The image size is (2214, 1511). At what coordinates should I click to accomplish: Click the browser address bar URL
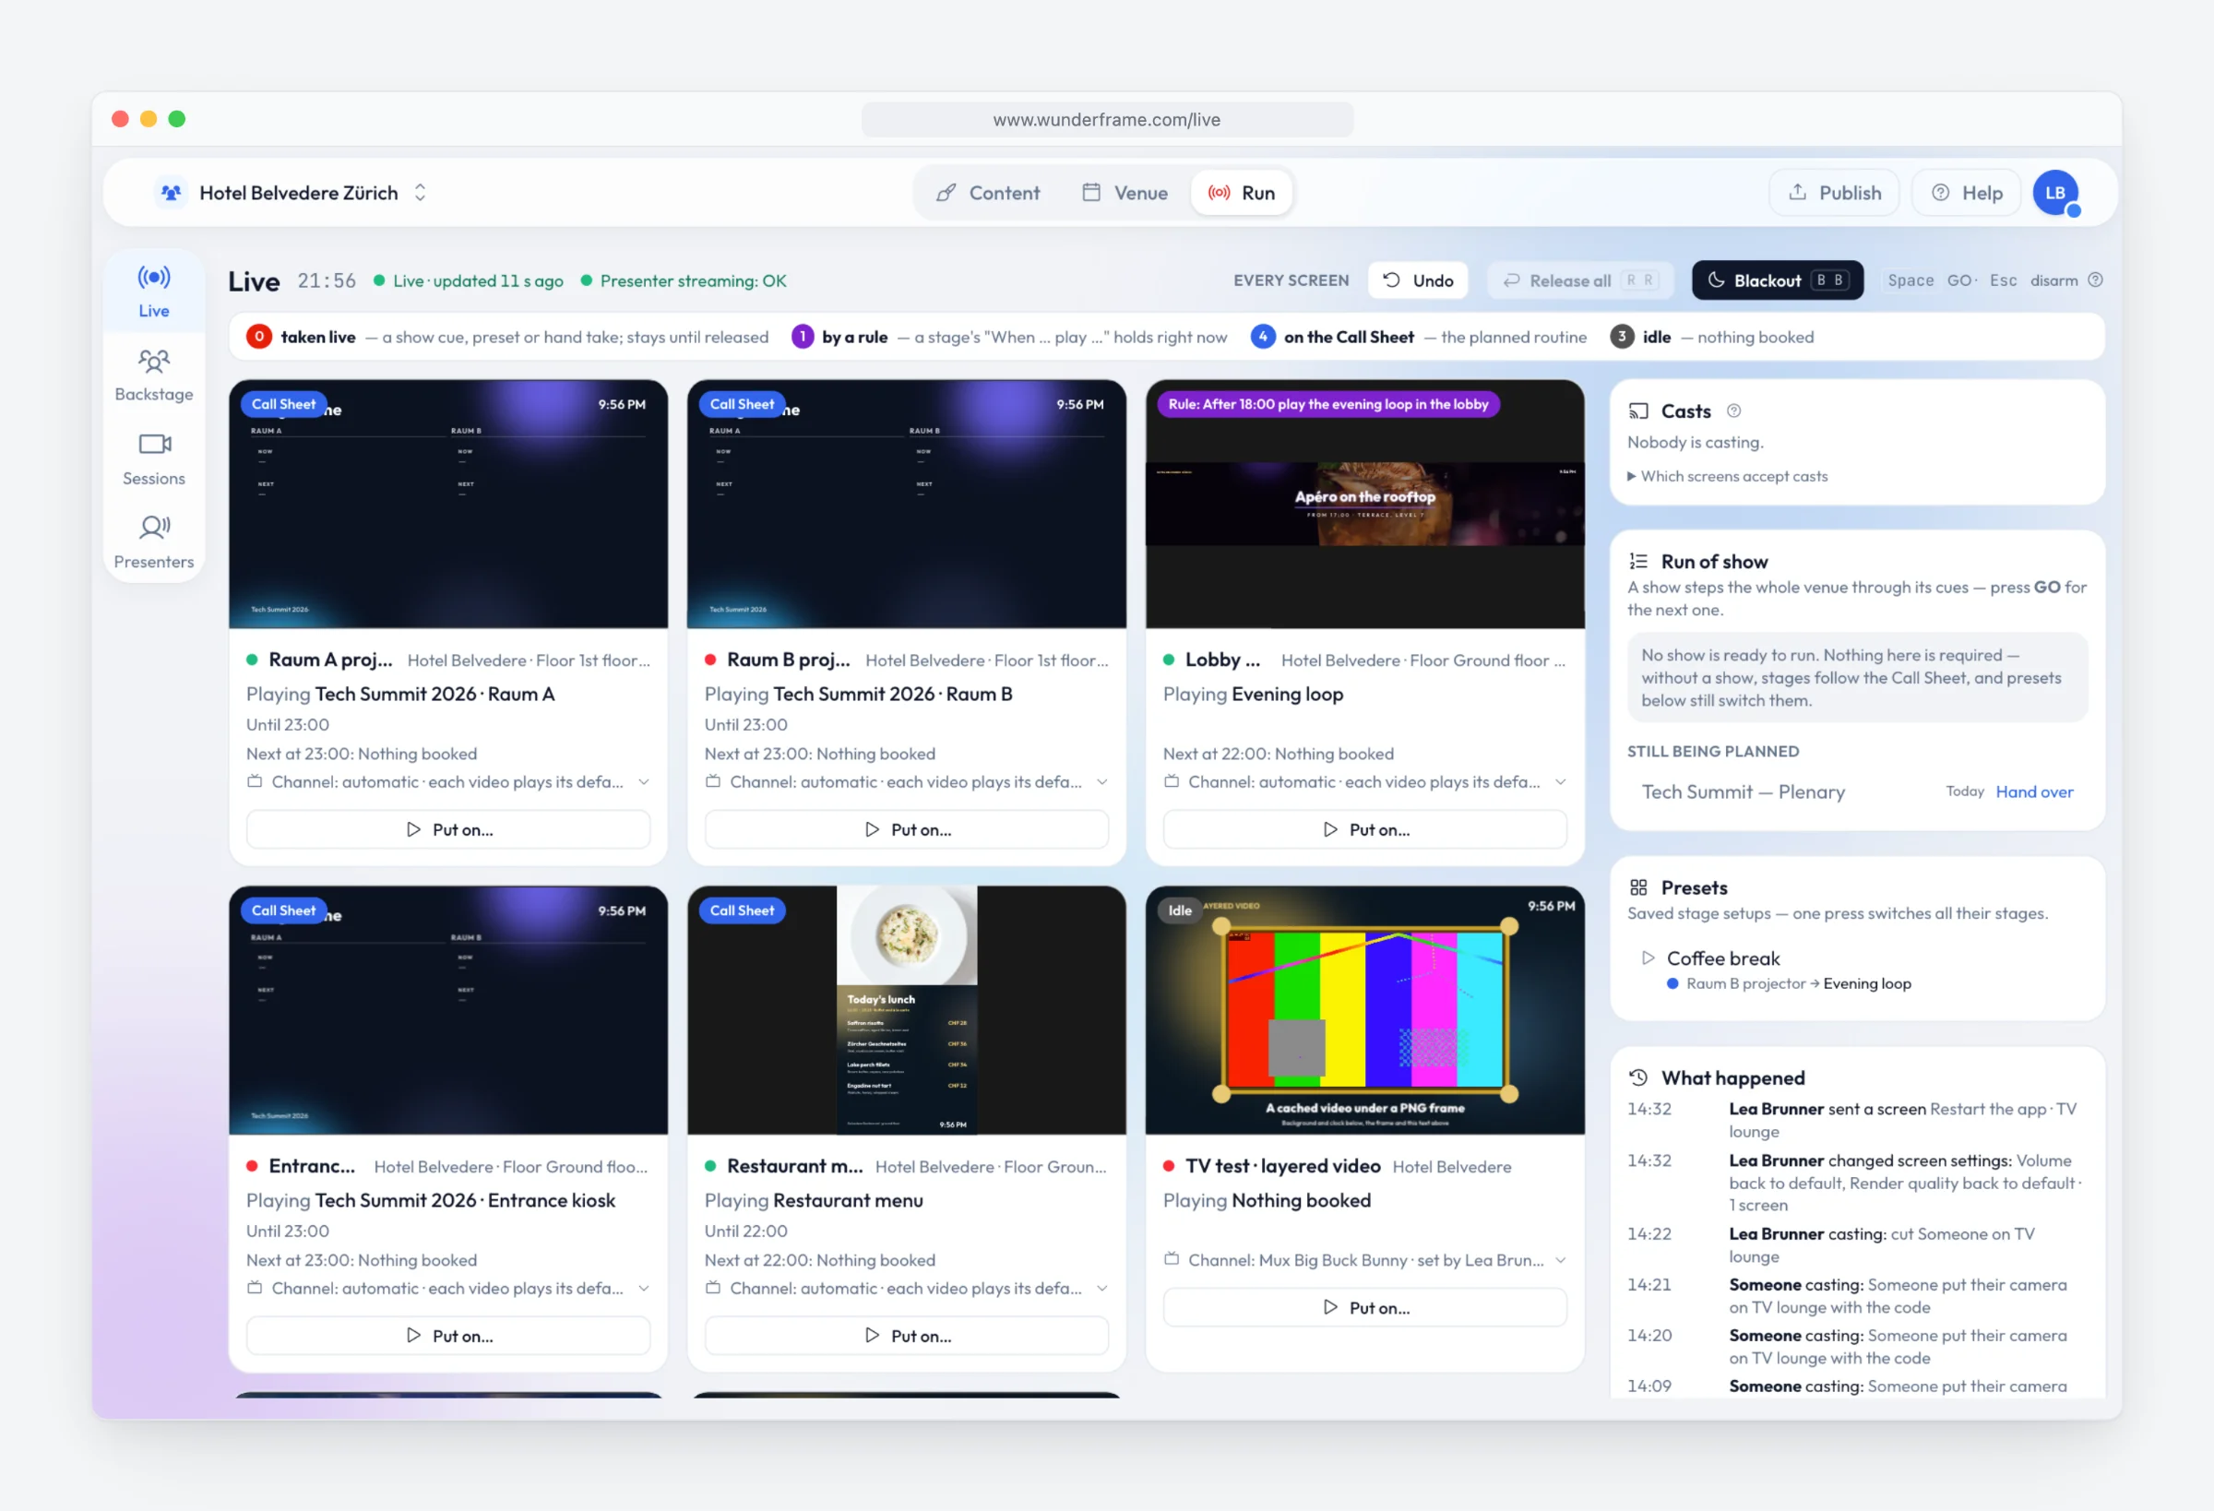[1107, 119]
